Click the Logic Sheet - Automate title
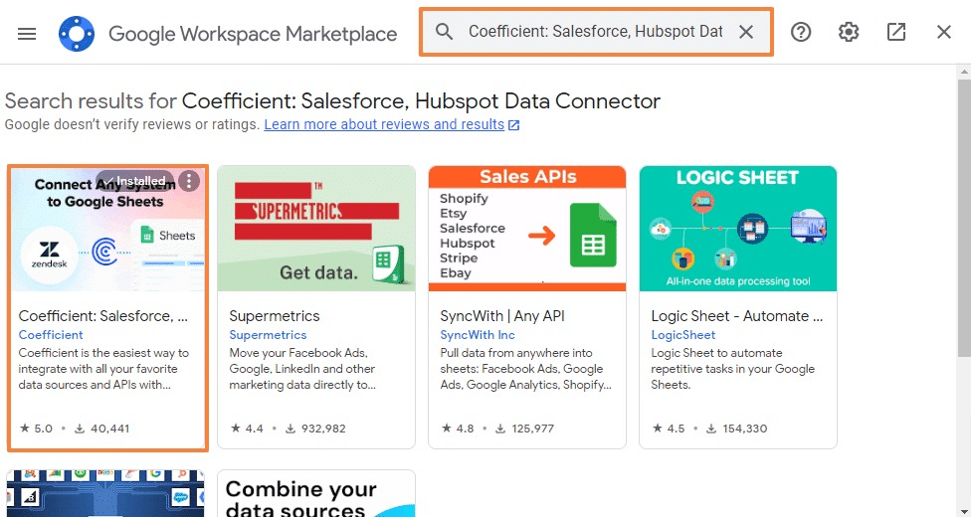Screen dimensions: 971x517 pos(737,316)
